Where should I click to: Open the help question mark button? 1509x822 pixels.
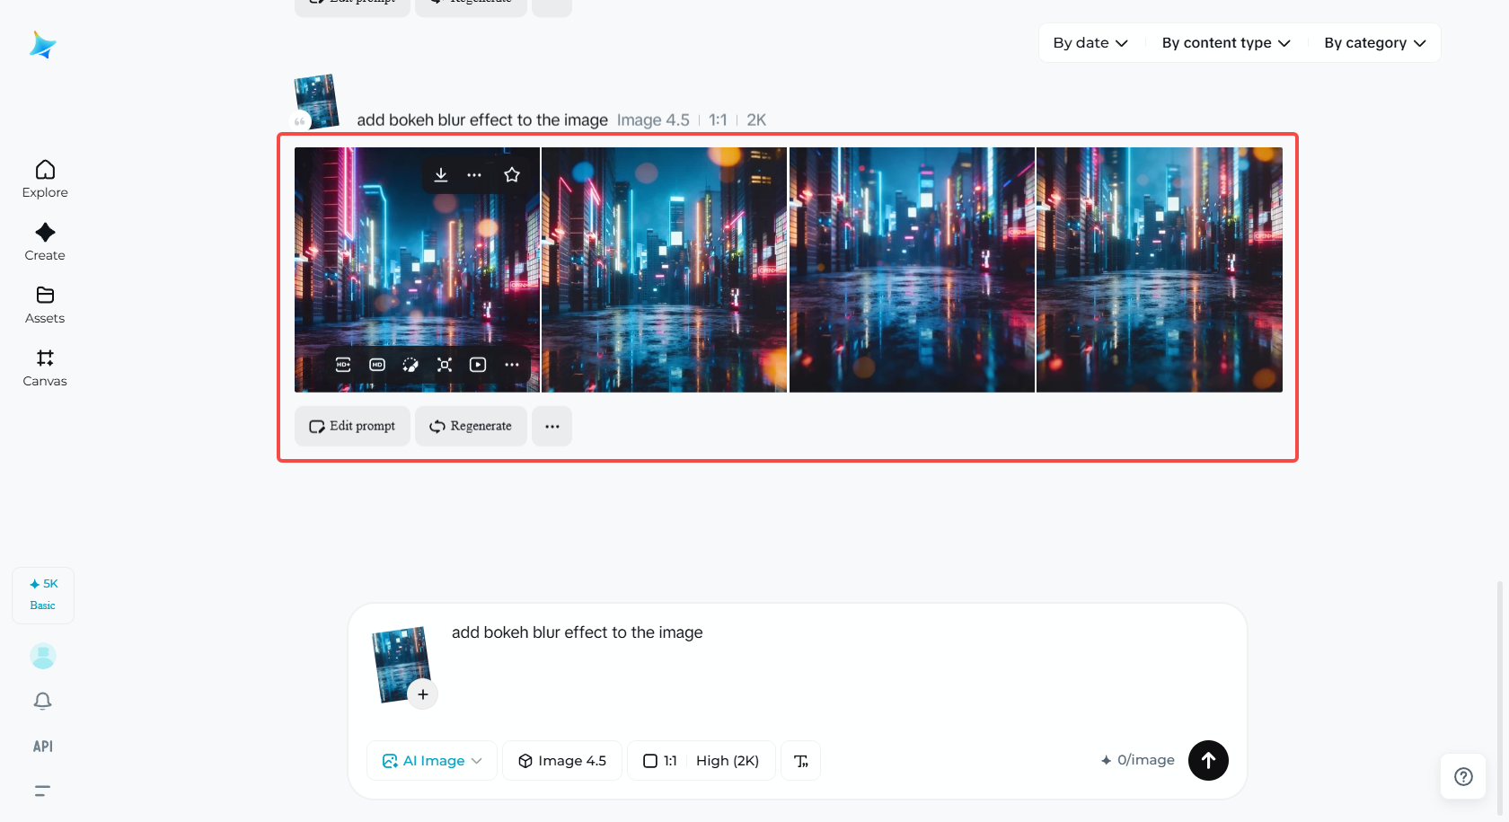1463,776
